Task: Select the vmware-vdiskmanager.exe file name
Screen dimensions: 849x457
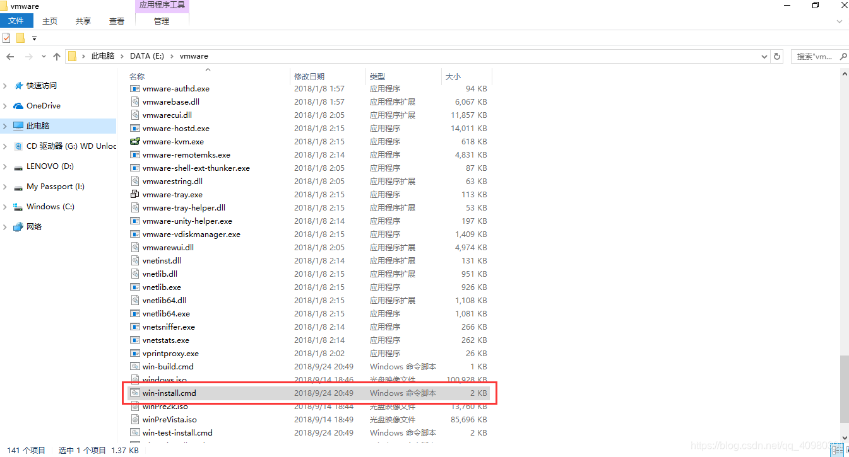Action: (191, 234)
